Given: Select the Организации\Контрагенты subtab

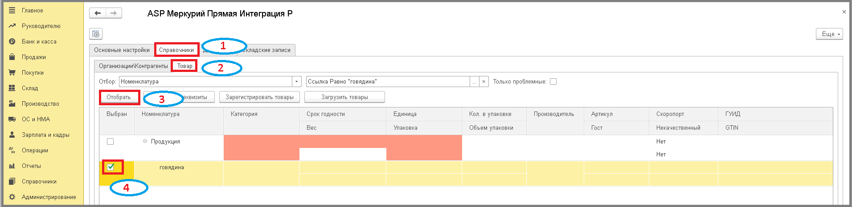Looking at the screenshot, I should pyautogui.click(x=133, y=66).
